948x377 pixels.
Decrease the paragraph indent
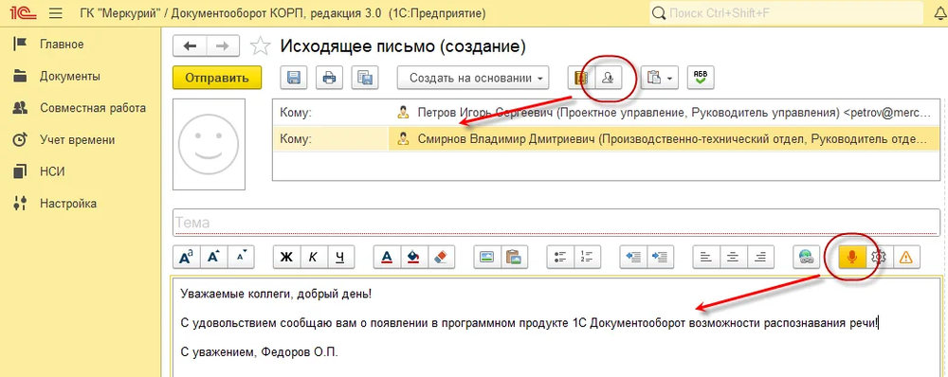tap(633, 257)
